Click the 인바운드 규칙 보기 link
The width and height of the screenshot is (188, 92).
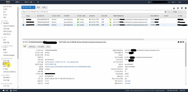click(61, 62)
